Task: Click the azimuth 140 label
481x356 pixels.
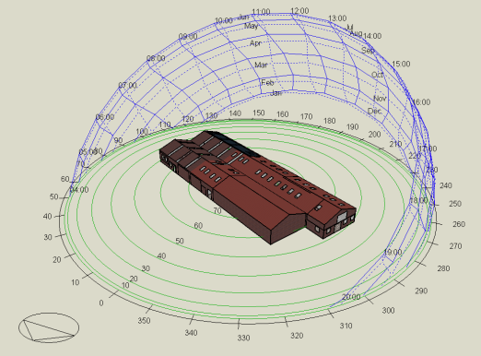Action: [x=235, y=113]
